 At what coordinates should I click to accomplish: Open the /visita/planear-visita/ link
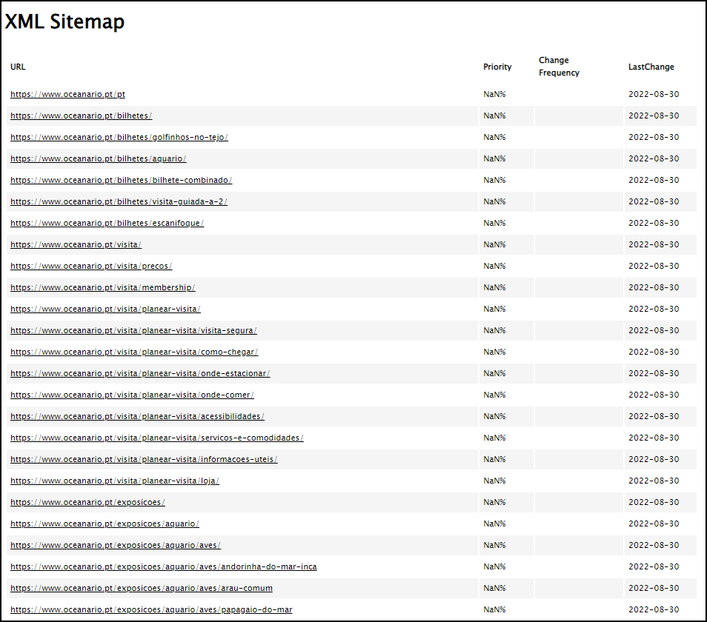[105, 309]
